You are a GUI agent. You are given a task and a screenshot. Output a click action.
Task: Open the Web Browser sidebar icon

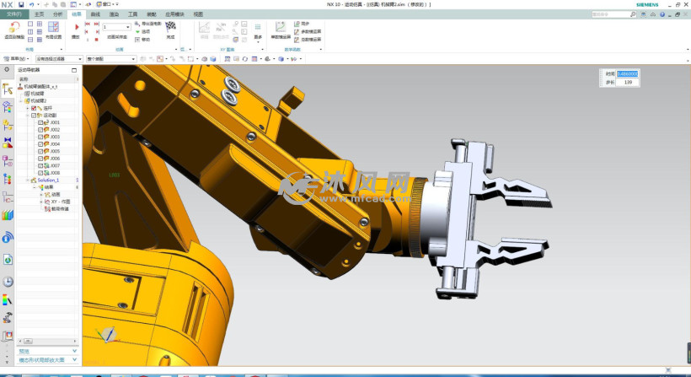click(8, 261)
